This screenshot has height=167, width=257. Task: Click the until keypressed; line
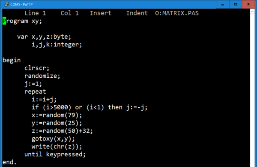pos(55,155)
